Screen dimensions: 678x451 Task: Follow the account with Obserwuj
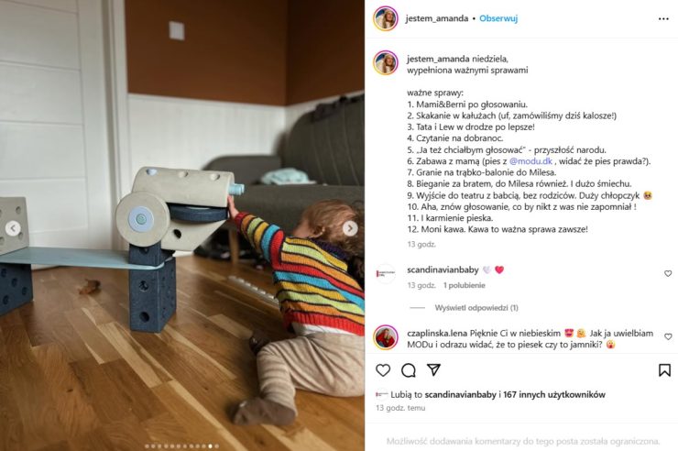[498, 18]
